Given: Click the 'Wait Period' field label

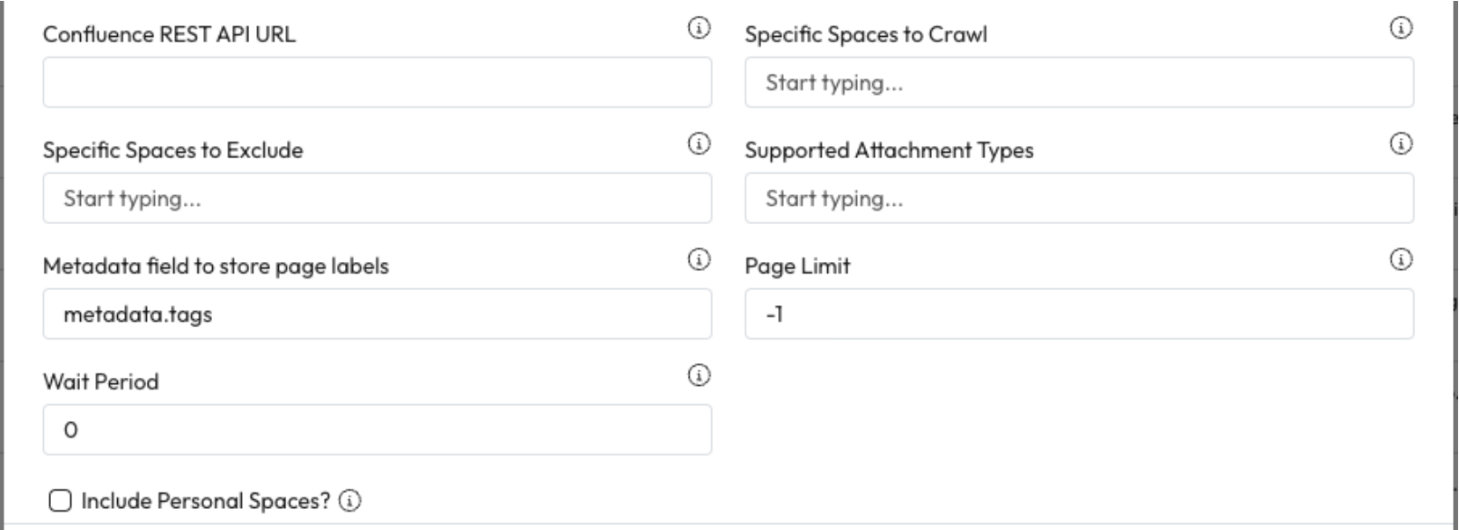Looking at the screenshot, I should pos(101,382).
